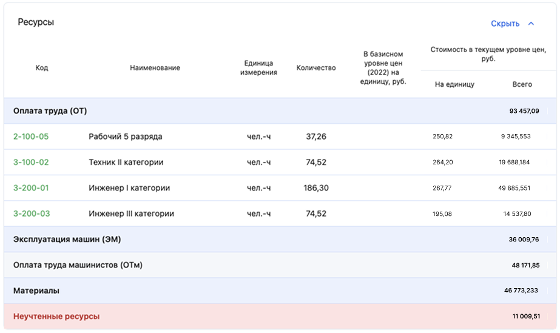
Task: Click the Код column header
Action: pos(42,68)
